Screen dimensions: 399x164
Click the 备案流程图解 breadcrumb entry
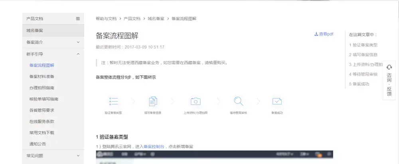click(184, 19)
